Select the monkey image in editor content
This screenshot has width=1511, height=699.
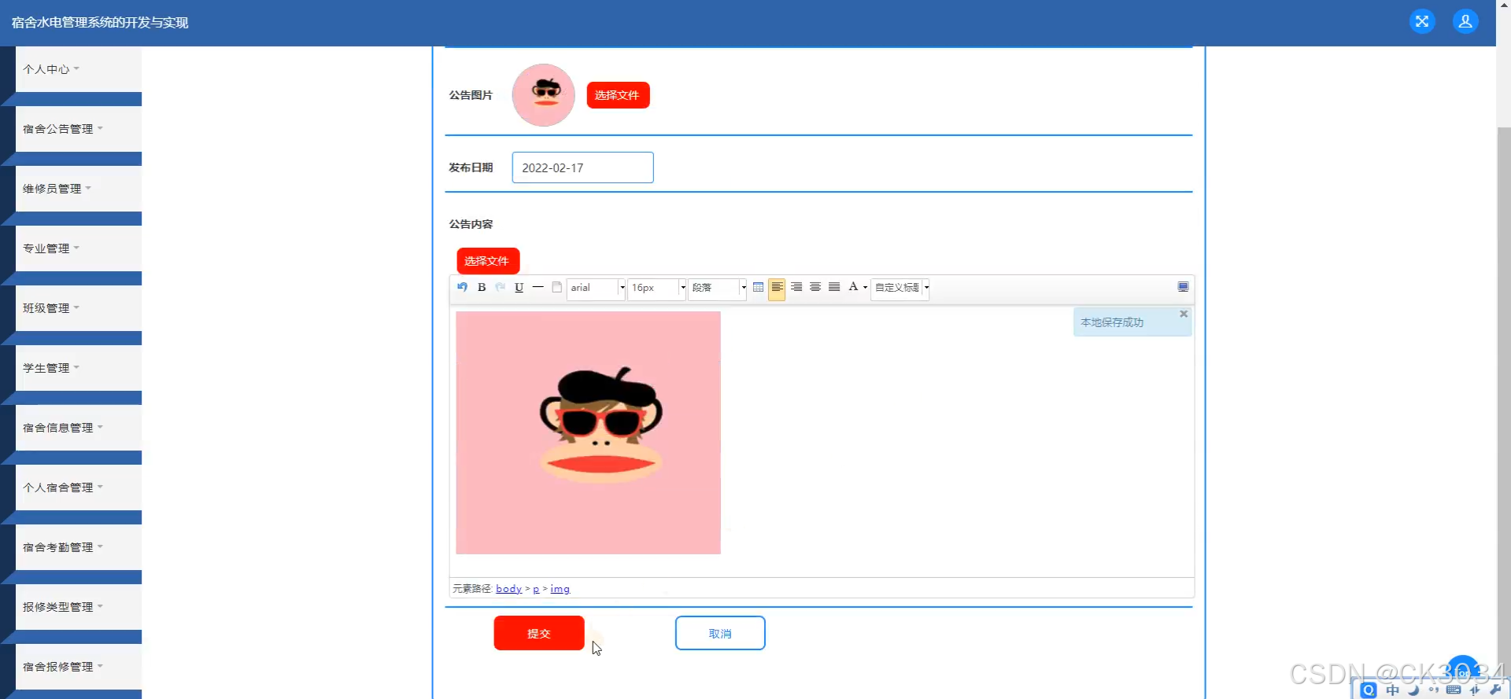tap(588, 432)
